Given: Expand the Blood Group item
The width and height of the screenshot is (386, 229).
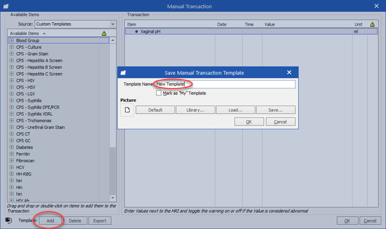Looking at the screenshot, I should [x=12, y=40].
